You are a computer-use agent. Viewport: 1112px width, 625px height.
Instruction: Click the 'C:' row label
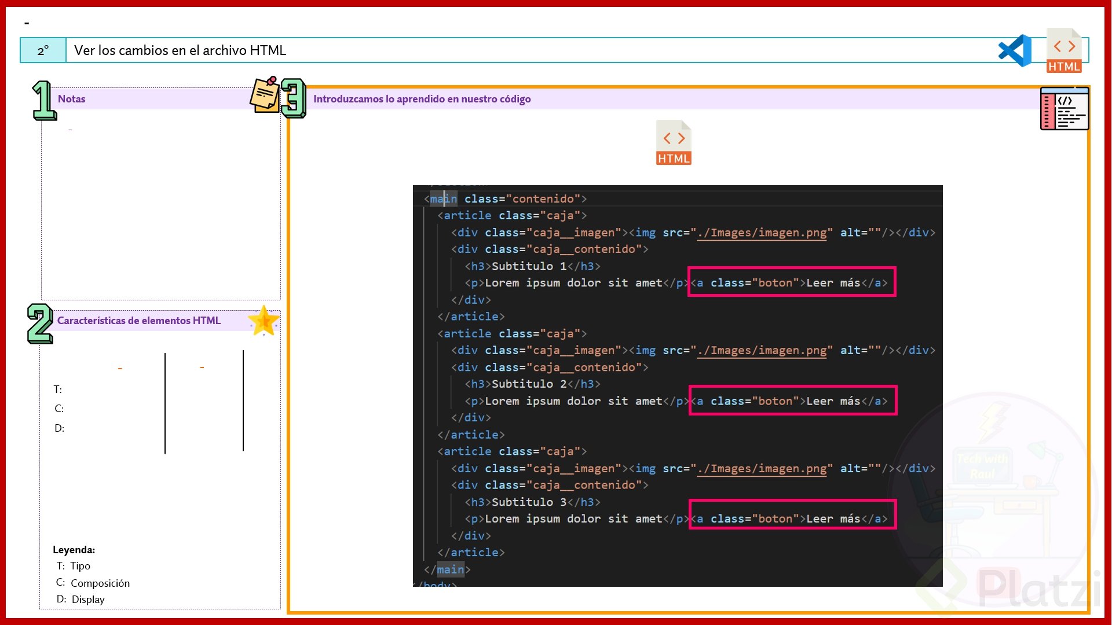59,409
